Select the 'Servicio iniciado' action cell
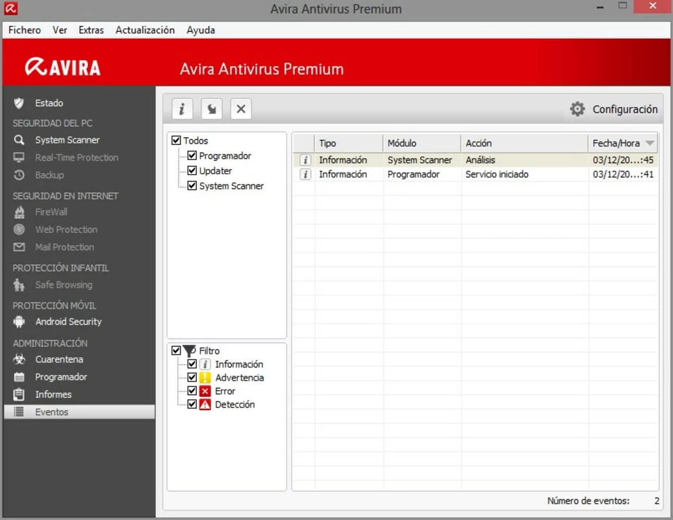673x520 pixels. point(497,174)
